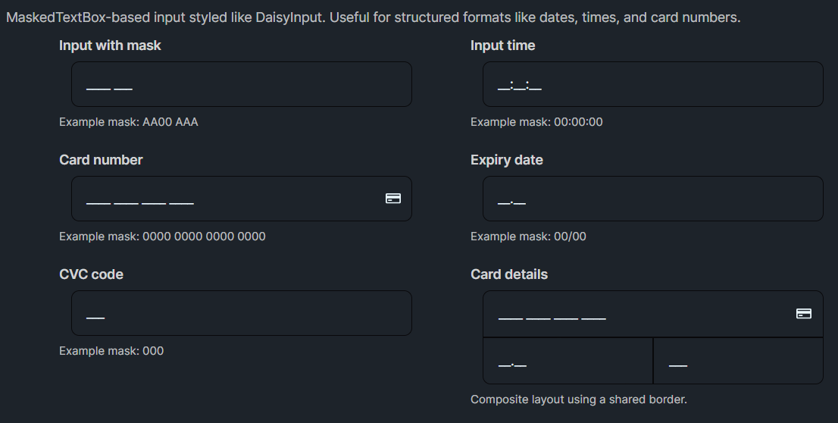Click the "CVC code" label
This screenshot has width=838, height=423.
coord(91,274)
